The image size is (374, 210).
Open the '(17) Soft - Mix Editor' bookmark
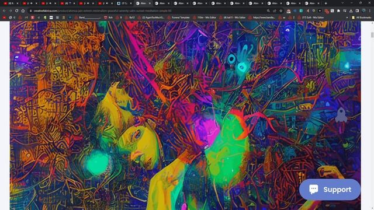click(310, 17)
